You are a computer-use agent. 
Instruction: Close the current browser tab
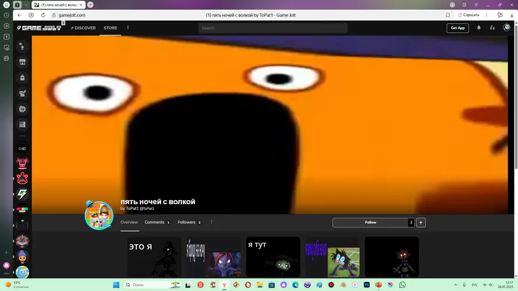point(81,5)
